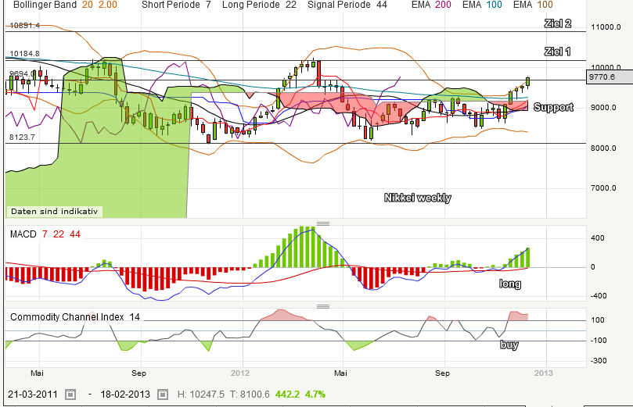Click Bollinger Band period value 20

click(x=87, y=5)
